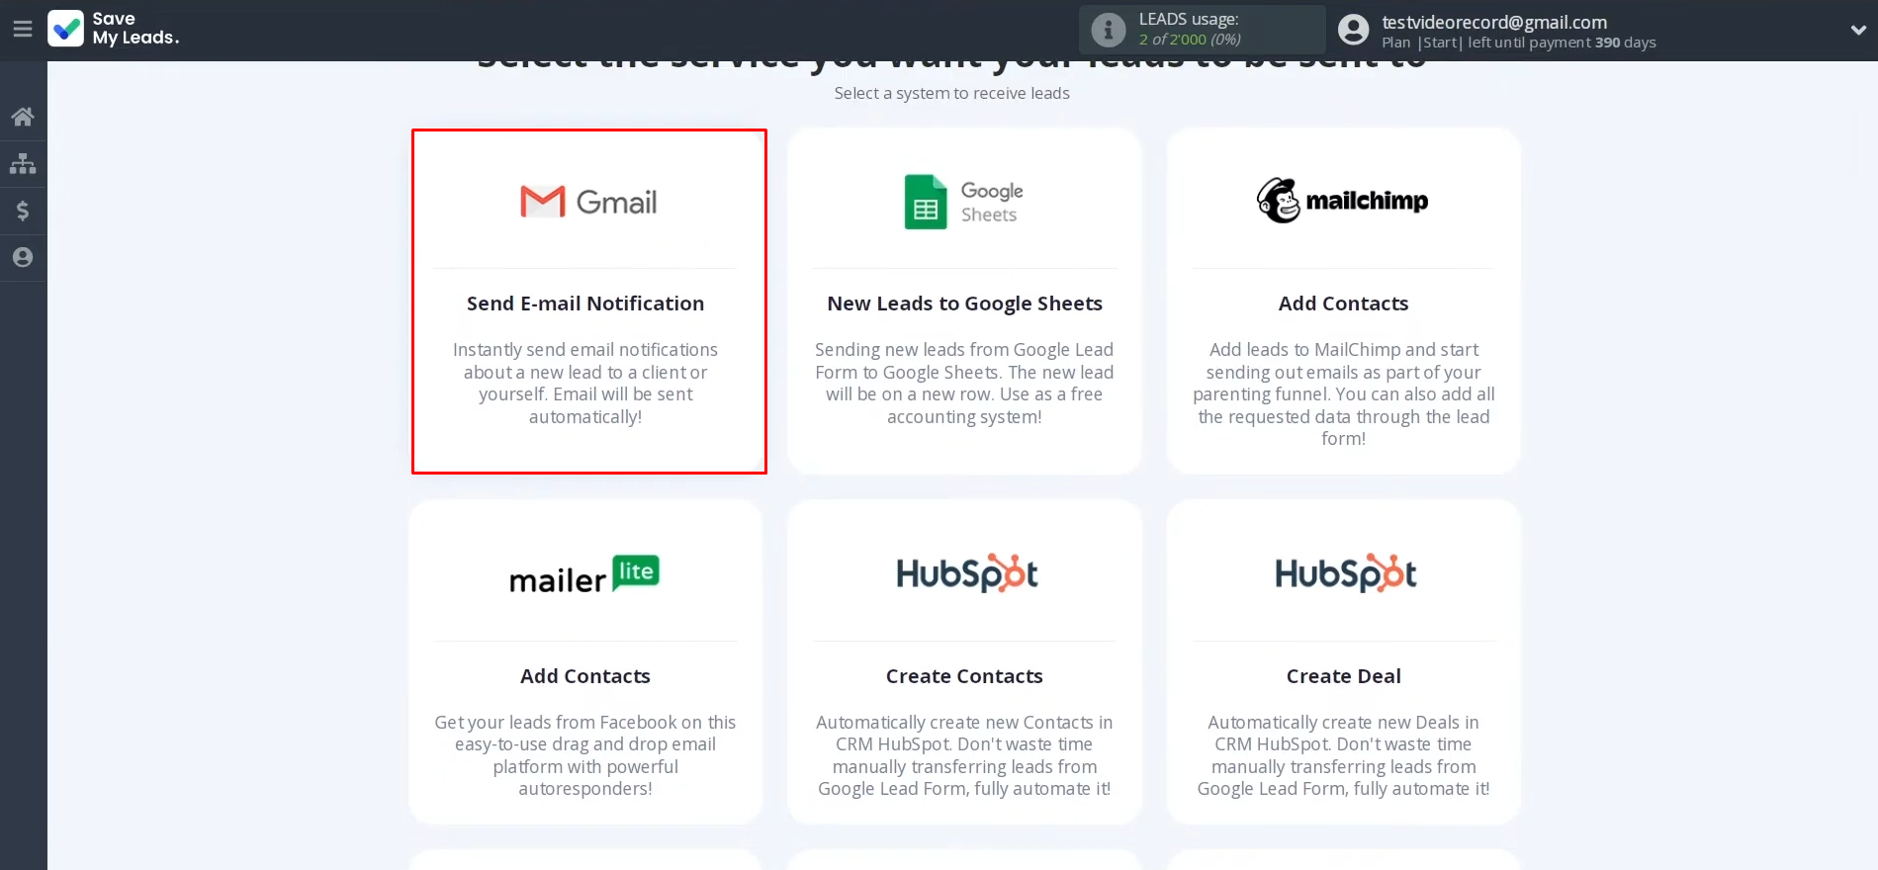Click Google Sheets description 'Sending new leads'
The height and width of the screenshot is (870, 1878).
pyautogui.click(x=964, y=383)
